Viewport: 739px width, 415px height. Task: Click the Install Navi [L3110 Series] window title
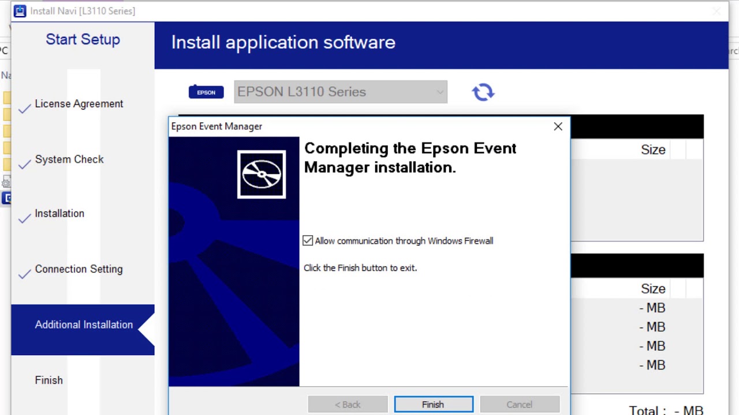(x=83, y=11)
